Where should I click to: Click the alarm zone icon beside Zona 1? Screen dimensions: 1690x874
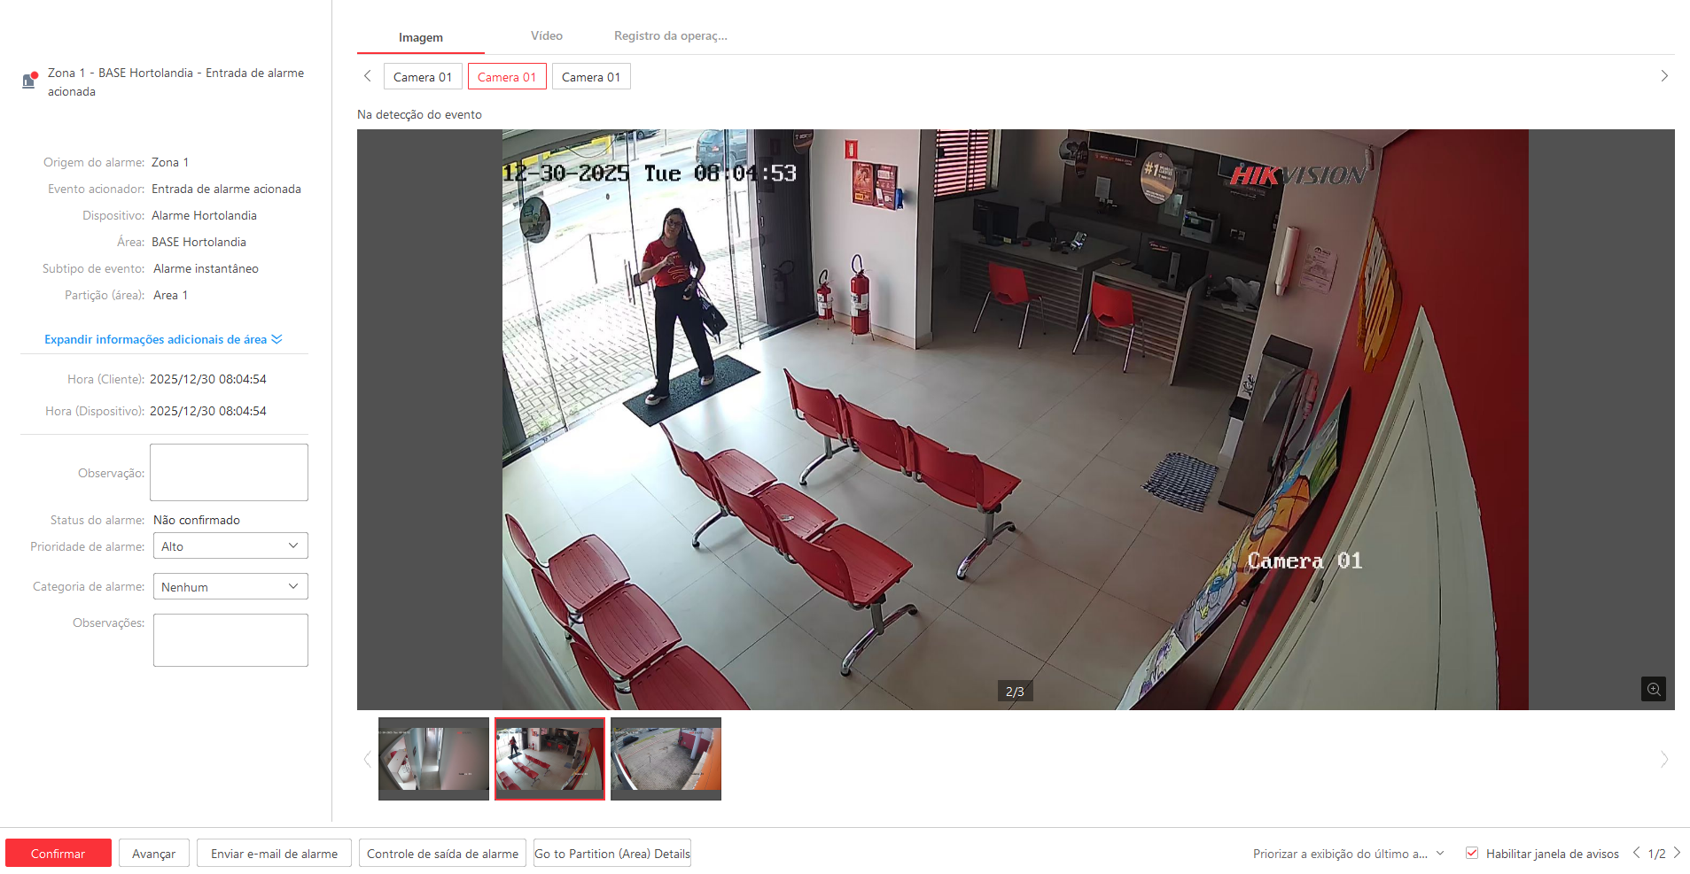(x=30, y=81)
